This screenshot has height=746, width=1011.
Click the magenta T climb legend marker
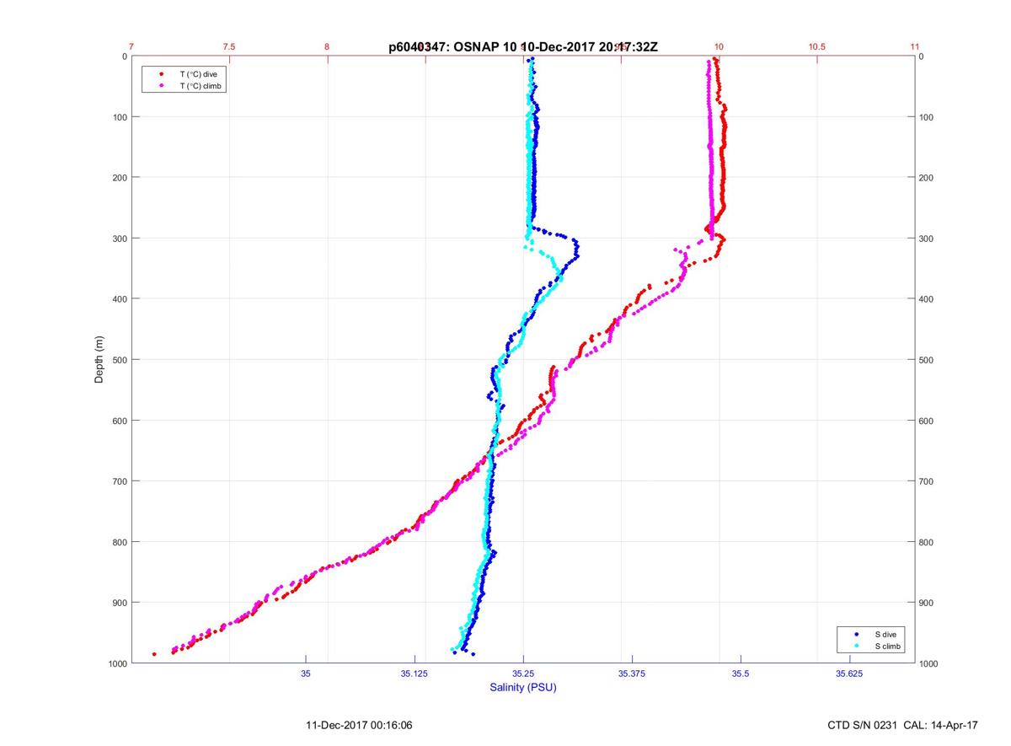coord(161,86)
